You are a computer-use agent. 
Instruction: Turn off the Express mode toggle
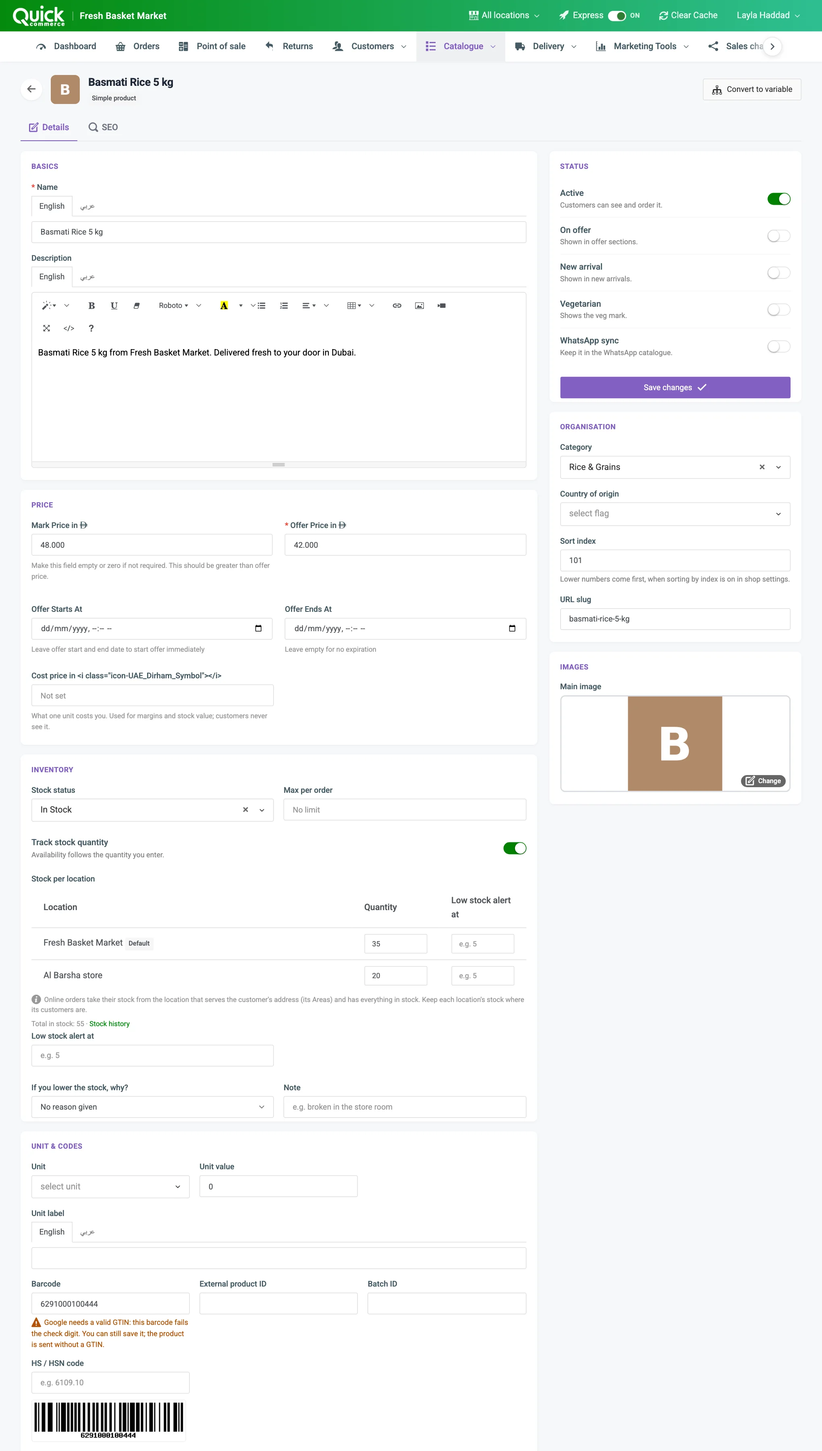coord(616,16)
